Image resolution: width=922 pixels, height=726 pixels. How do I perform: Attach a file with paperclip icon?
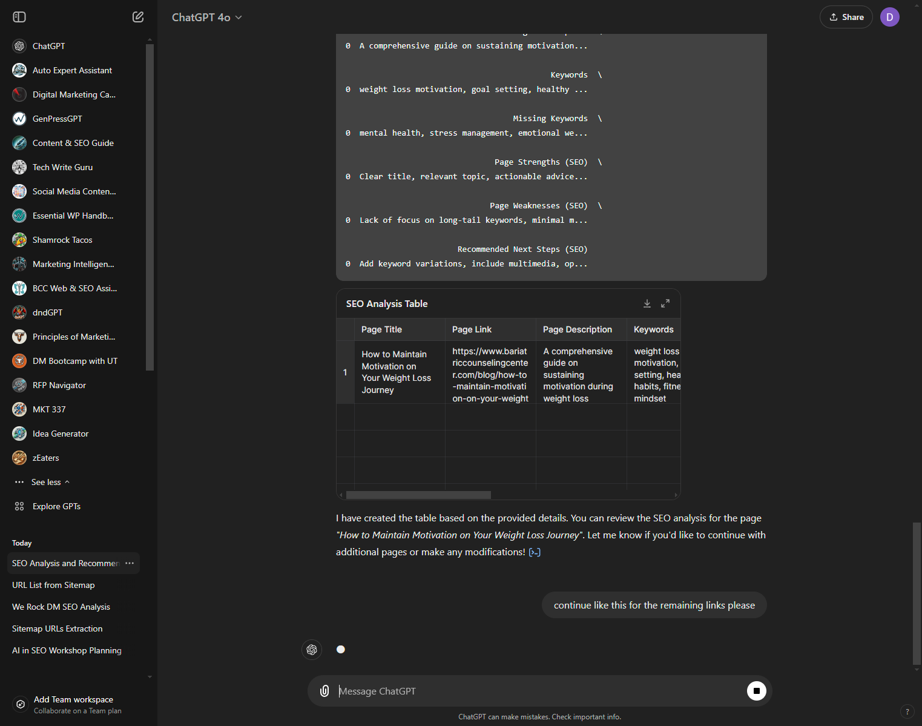click(x=324, y=691)
